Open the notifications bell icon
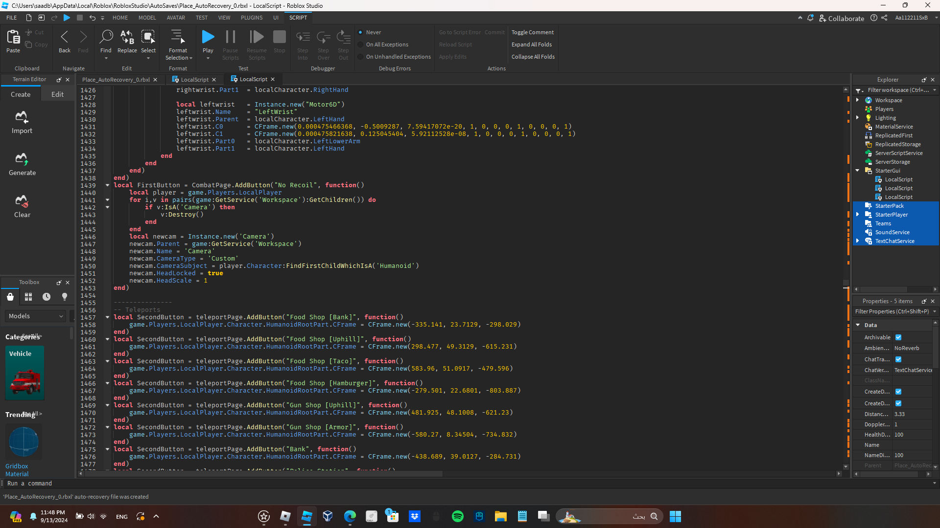 click(x=810, y=18)
